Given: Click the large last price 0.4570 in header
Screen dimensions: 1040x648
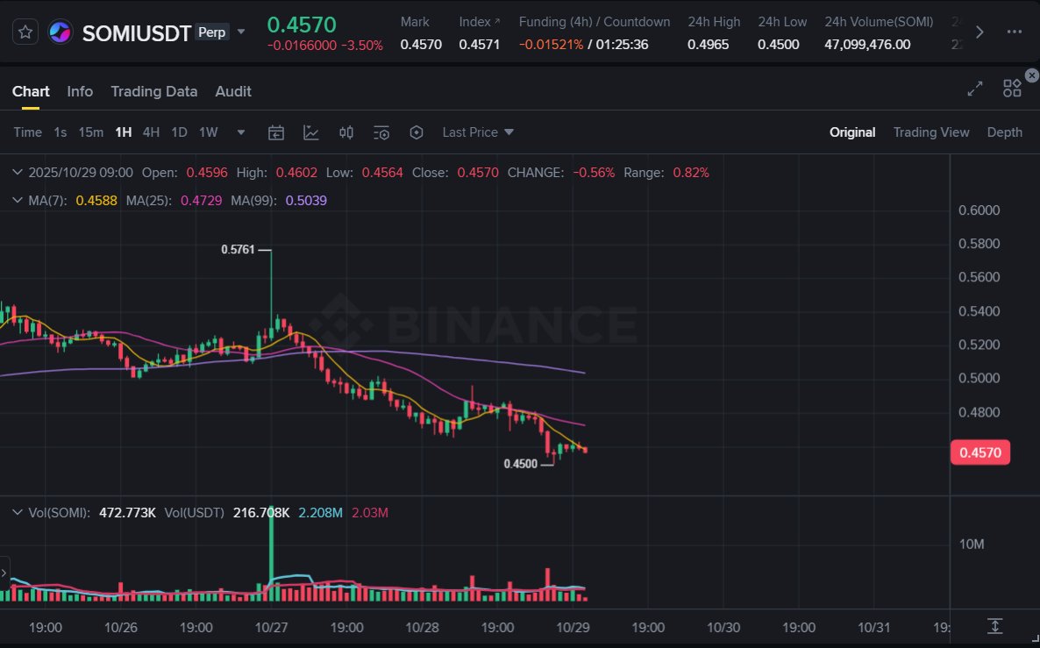Looking at the screenshot, I should [x=302, y=25].
